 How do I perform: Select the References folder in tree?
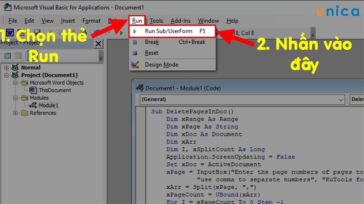[43, 113]
